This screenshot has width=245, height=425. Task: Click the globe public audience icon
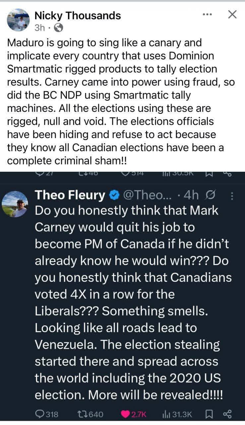point(58,28)
